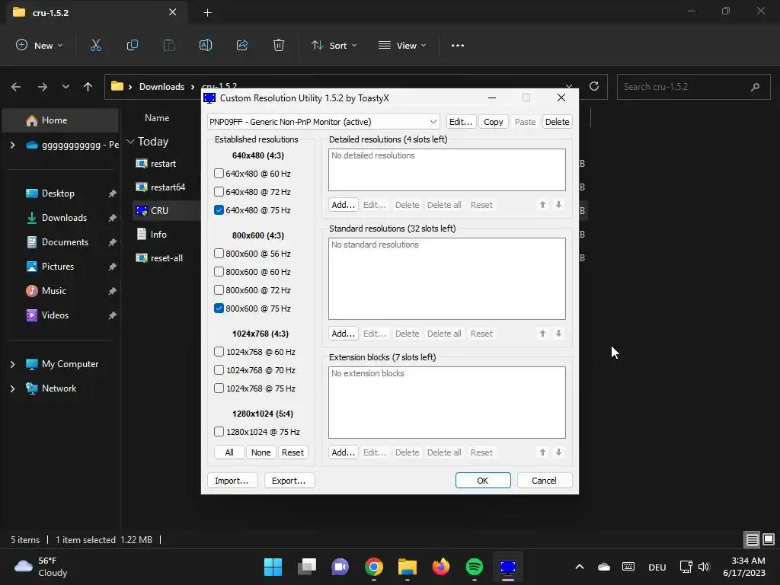Enable 640x480 @ 72 Hz checkbox
The width and height of the screenshot is (780, 585).
point(219,191)
